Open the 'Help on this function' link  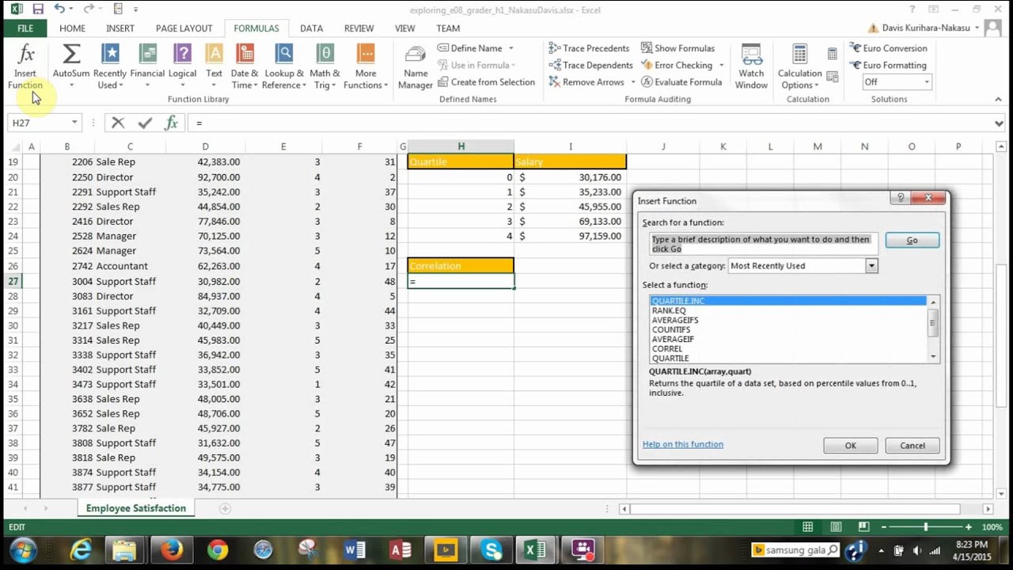coord(683,444)
